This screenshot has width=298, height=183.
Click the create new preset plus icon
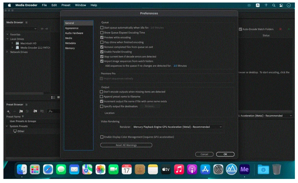(x=8, y=112)
